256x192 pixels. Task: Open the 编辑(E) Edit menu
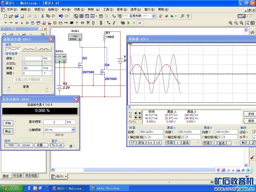click(x=26, y=9)
